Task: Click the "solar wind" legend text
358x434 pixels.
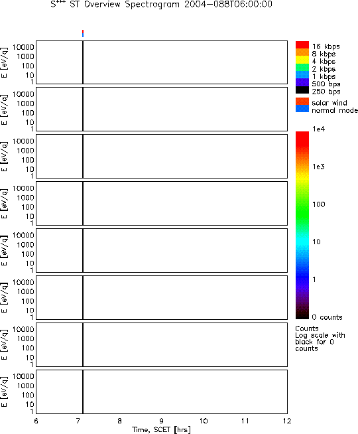Action: click(329, 103)
